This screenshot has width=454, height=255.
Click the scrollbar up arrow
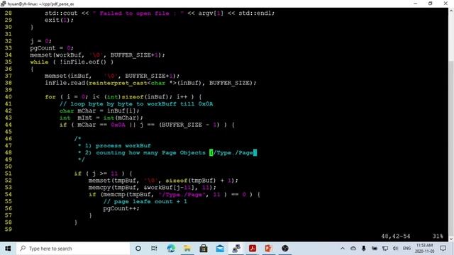click(451, 11)
